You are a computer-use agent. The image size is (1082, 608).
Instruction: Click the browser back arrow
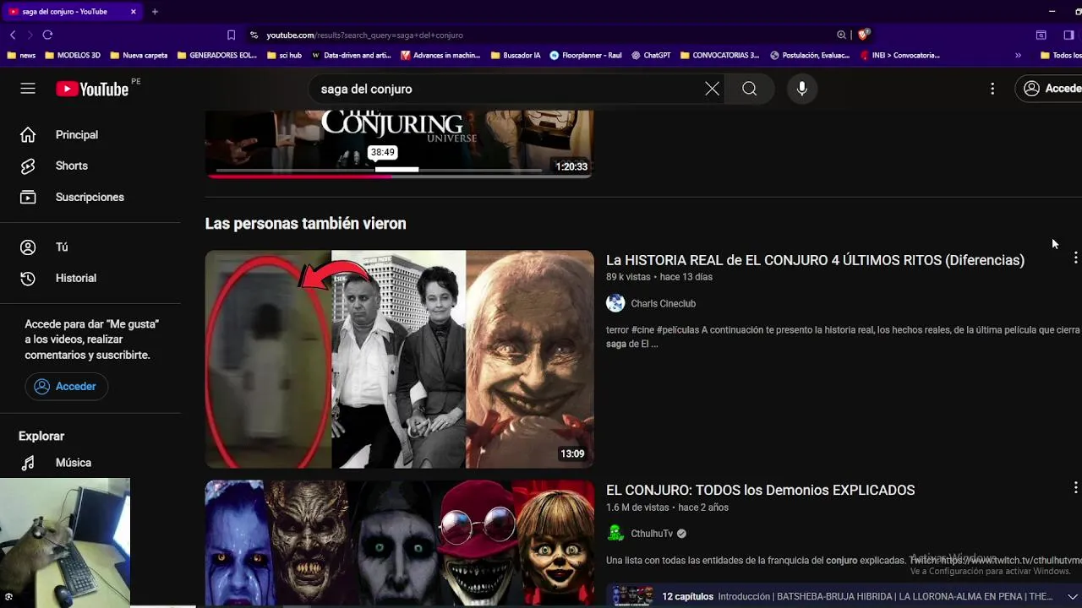click(x=13, y=35)
